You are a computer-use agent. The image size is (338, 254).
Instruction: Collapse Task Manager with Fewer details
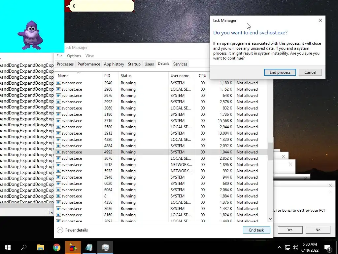72,230
